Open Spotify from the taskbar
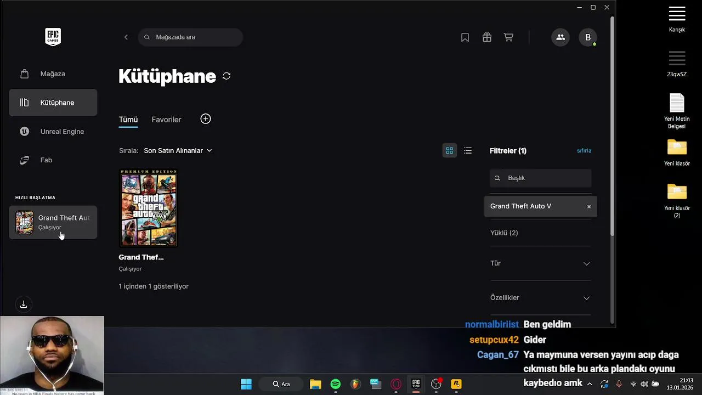The image size is (702, 395). (336, 384)
